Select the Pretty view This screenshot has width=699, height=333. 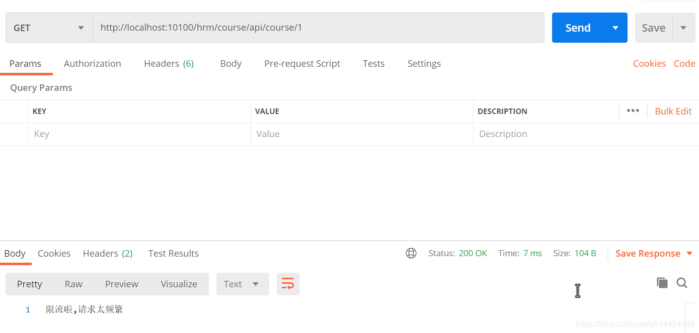point(29,284)
